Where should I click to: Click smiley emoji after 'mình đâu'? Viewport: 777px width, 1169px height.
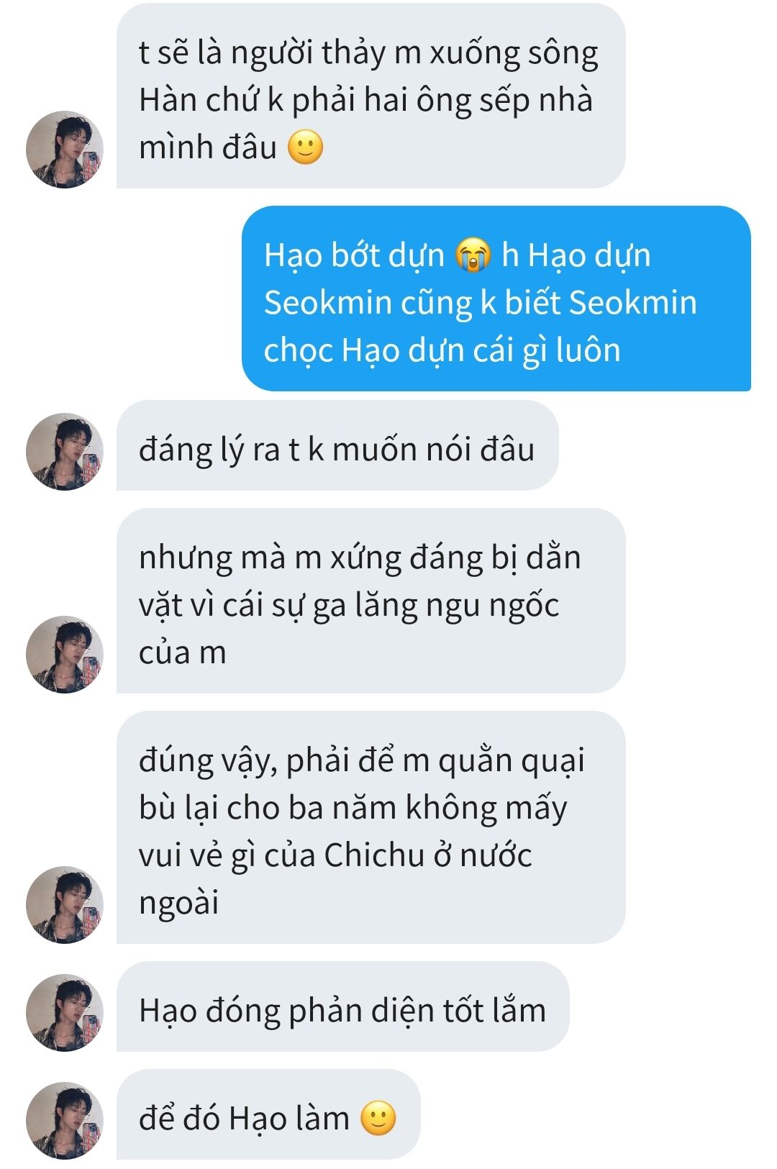[x=306, y=147]
